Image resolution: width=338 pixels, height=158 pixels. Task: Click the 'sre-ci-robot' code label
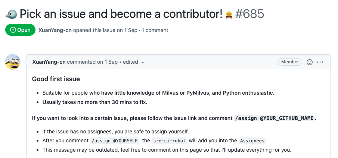pyautogui.click(x=170, y=141)
